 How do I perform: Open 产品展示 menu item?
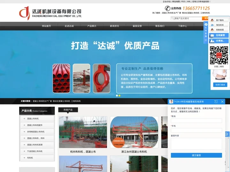pyautogui.click(x=92, y=26)
